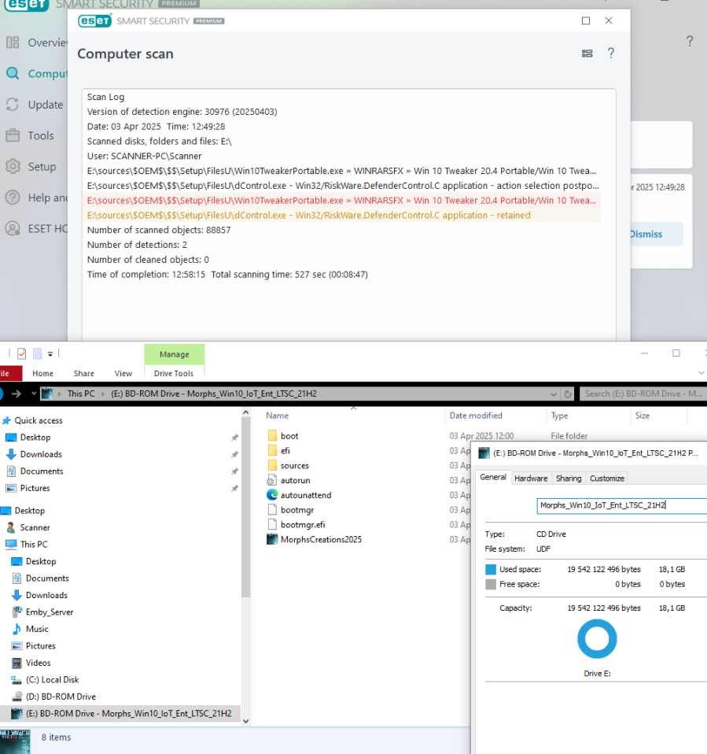707x754 pixels.
Task: Sort files by Type column header
Action: (559, 416)
